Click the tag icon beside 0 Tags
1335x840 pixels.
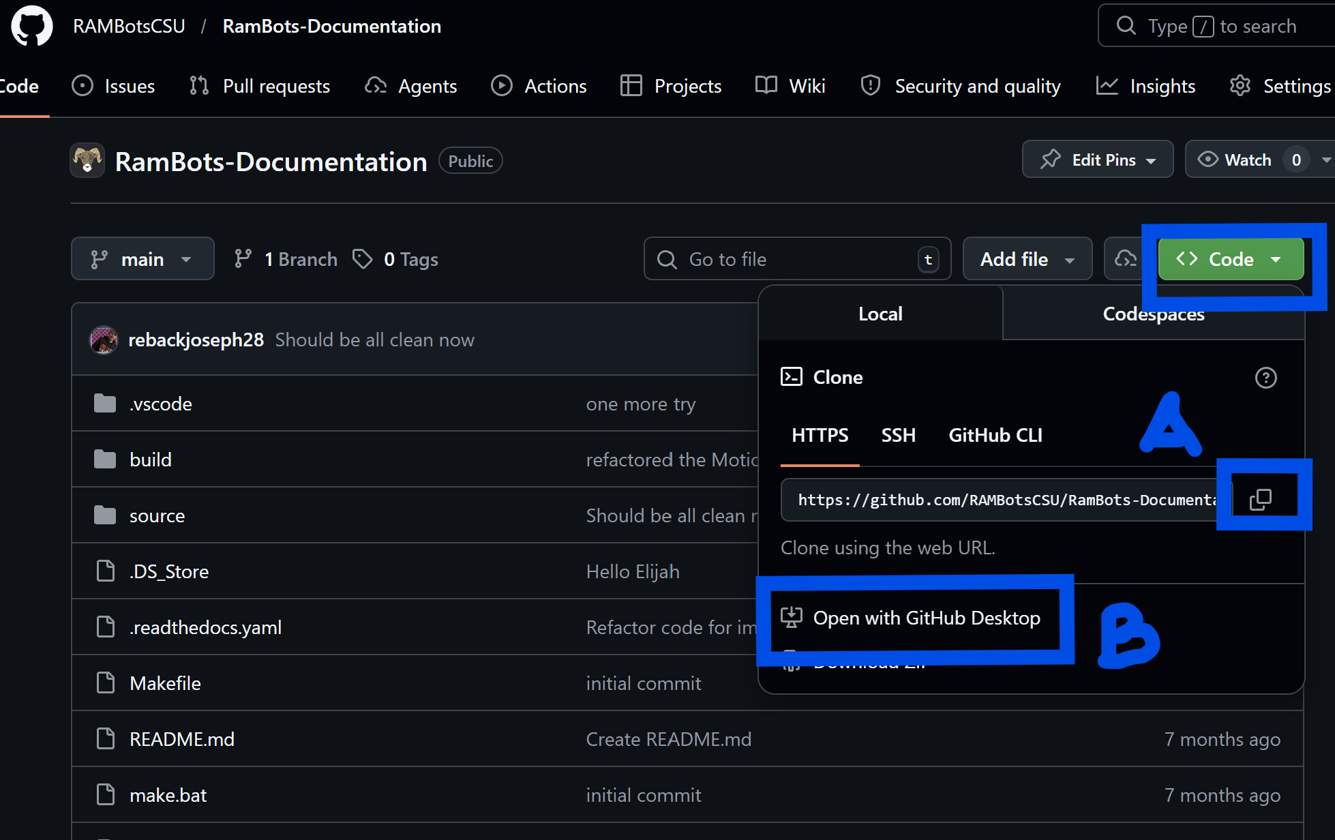[363, 259]
